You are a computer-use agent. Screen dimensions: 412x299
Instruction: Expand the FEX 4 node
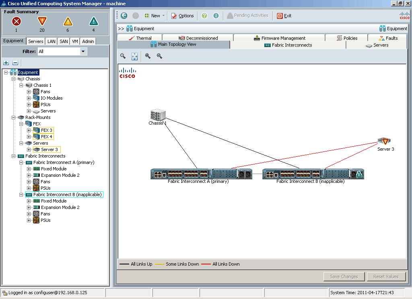(x=29, y=137)
